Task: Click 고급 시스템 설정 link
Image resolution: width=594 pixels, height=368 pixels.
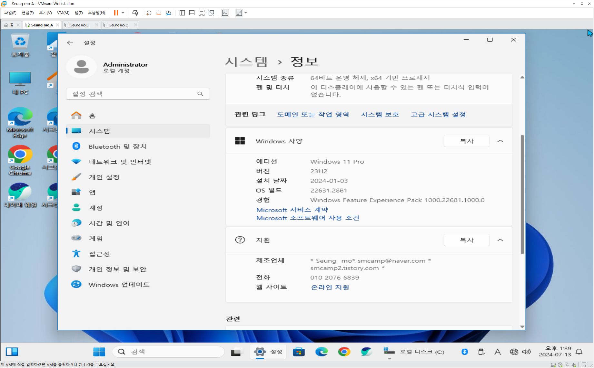Action: pyautogui.click(x=438, y=115)
